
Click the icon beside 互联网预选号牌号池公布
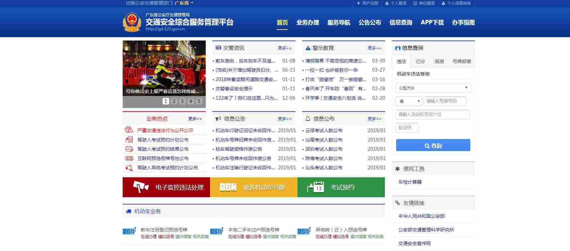coord(129,158)
